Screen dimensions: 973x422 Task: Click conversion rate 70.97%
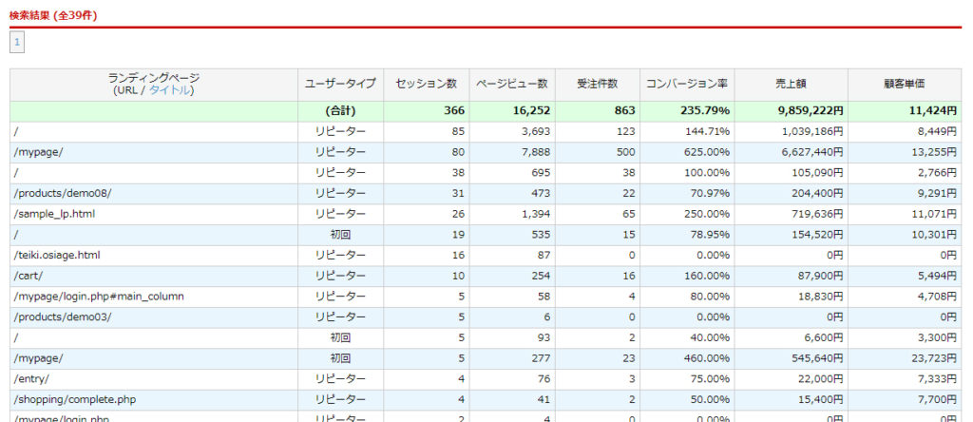[711, 194]
